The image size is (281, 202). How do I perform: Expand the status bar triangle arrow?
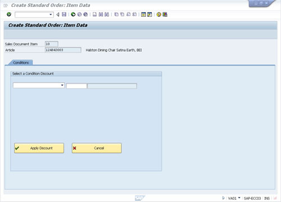pyautogui.click(x=223, y=198)
